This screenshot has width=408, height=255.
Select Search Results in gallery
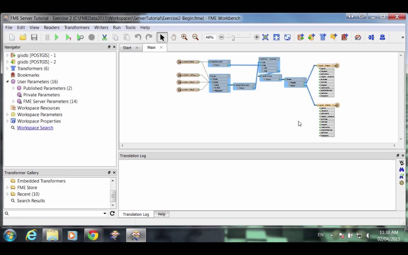click(31, 200)
